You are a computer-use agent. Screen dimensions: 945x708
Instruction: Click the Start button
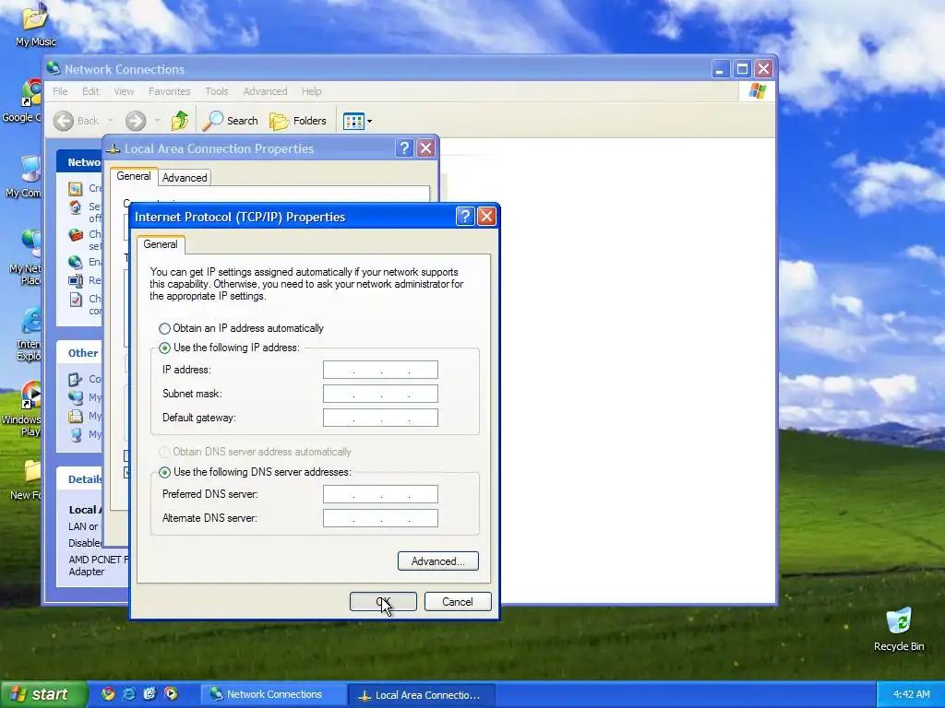(x=43, y=695)
